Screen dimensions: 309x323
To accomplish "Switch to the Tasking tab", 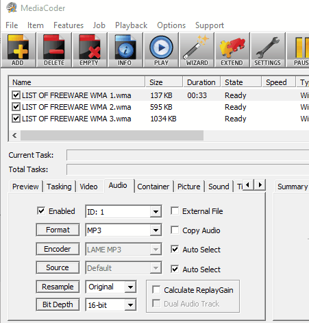I will point(59,187).
